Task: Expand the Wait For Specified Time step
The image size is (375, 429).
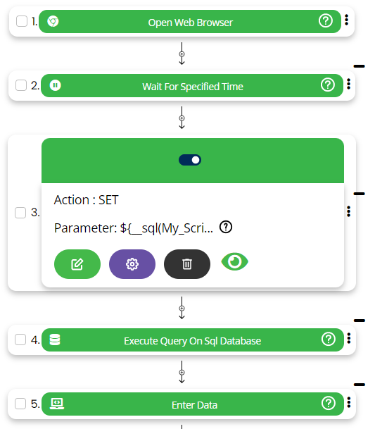Action: tap(192, 86)
